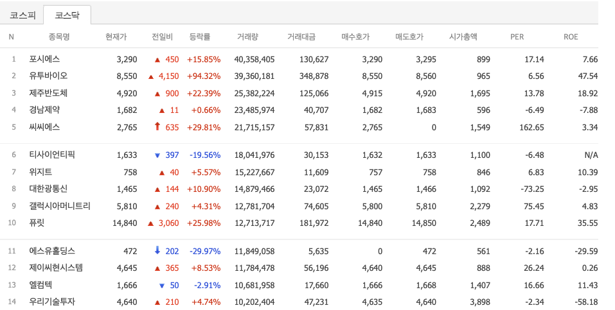Click the ROE column header

click(x=571, y=37)
